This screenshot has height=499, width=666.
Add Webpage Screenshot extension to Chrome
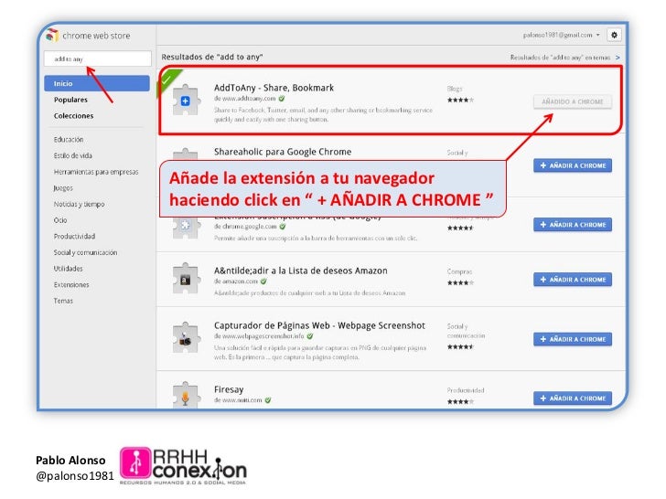573,339
